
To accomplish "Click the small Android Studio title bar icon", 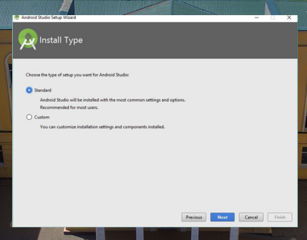I will [17, 18].
